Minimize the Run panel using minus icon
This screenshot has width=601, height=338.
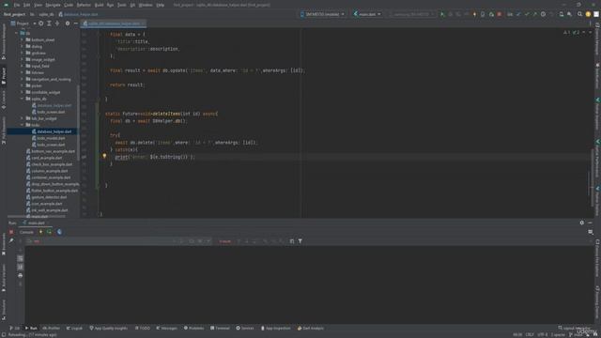590,223
